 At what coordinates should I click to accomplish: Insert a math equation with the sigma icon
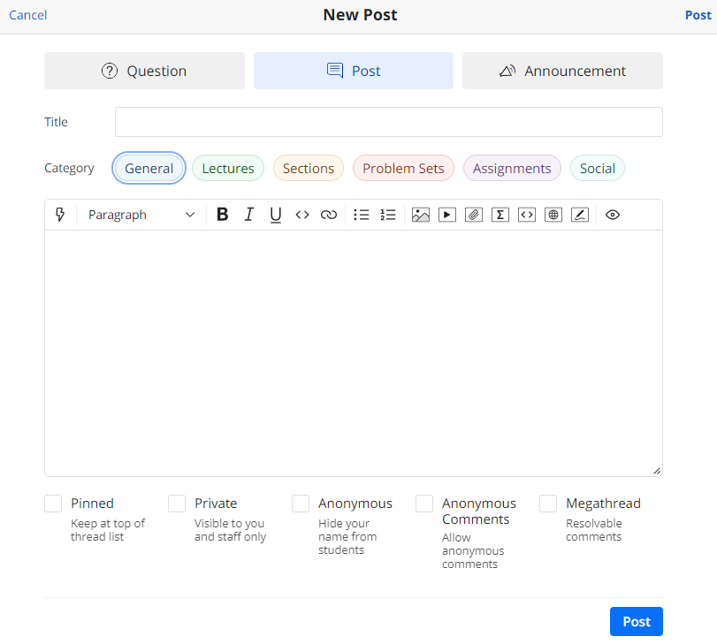coord(500,215)
